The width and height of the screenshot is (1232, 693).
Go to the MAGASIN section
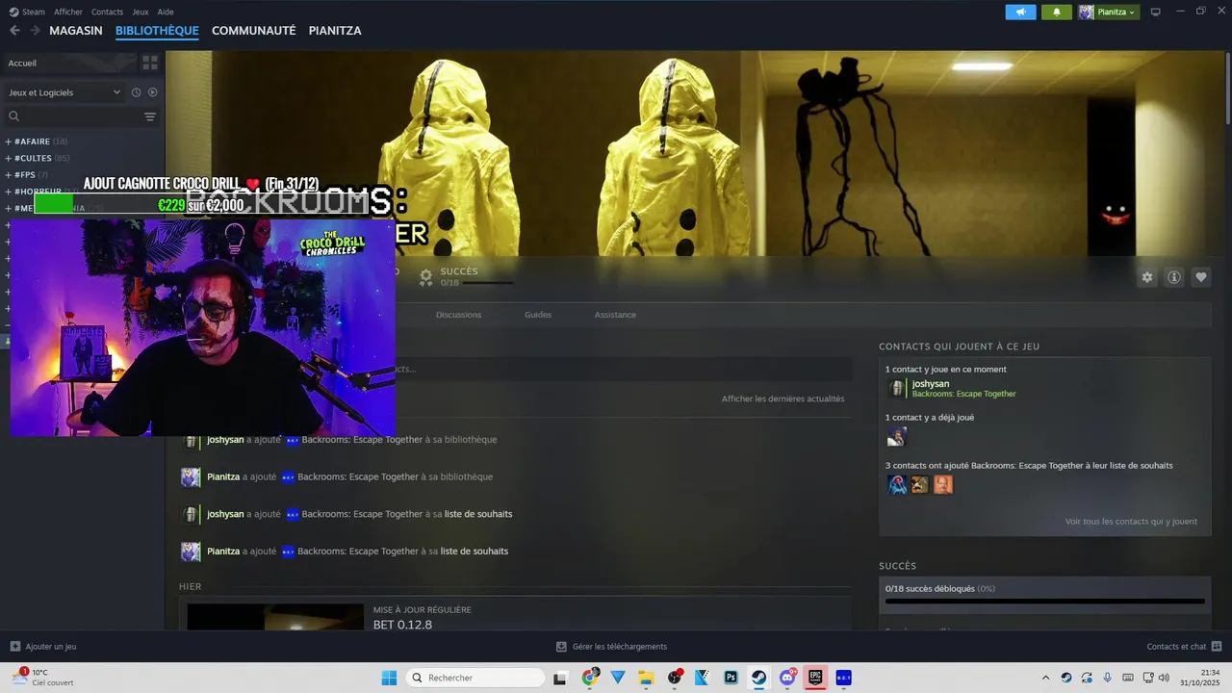[76, 31]
